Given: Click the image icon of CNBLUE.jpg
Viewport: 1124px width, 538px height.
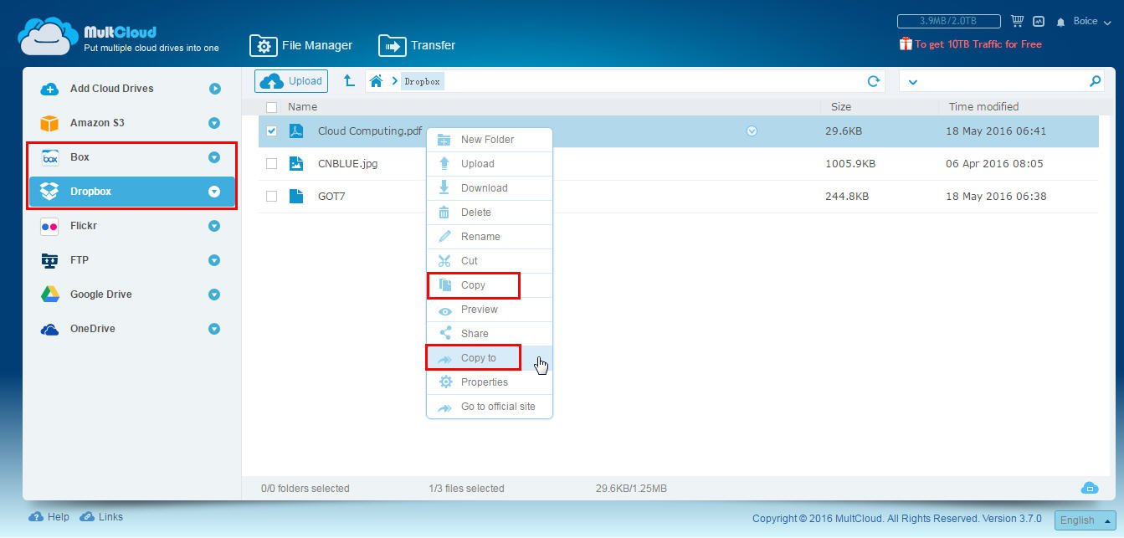Looking at the screenshot, I should click(x=296, y=164).
